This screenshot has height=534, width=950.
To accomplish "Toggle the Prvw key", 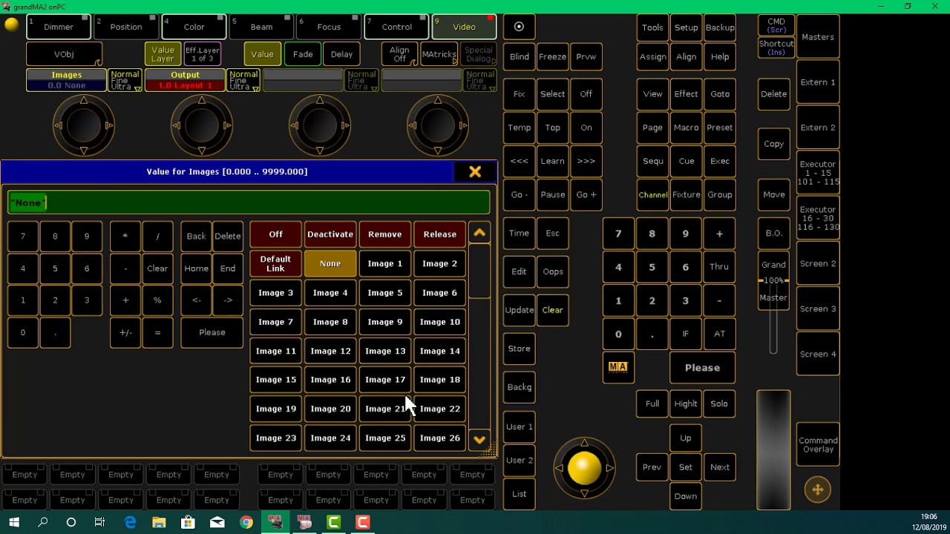I will pos(586,56).
